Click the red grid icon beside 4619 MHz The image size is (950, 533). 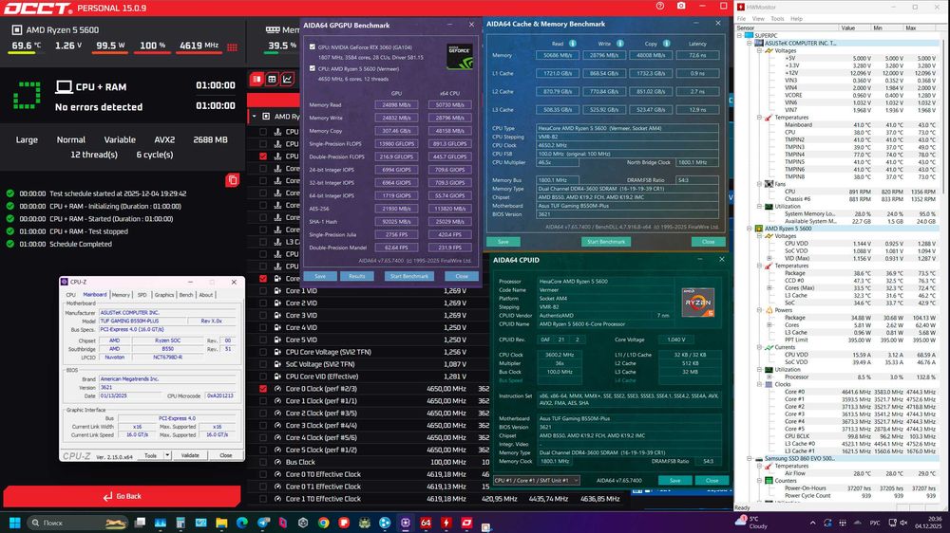coord(232,46)
